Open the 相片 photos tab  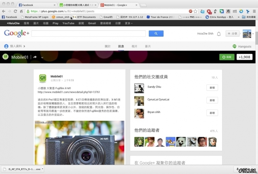tap(134, 46)
